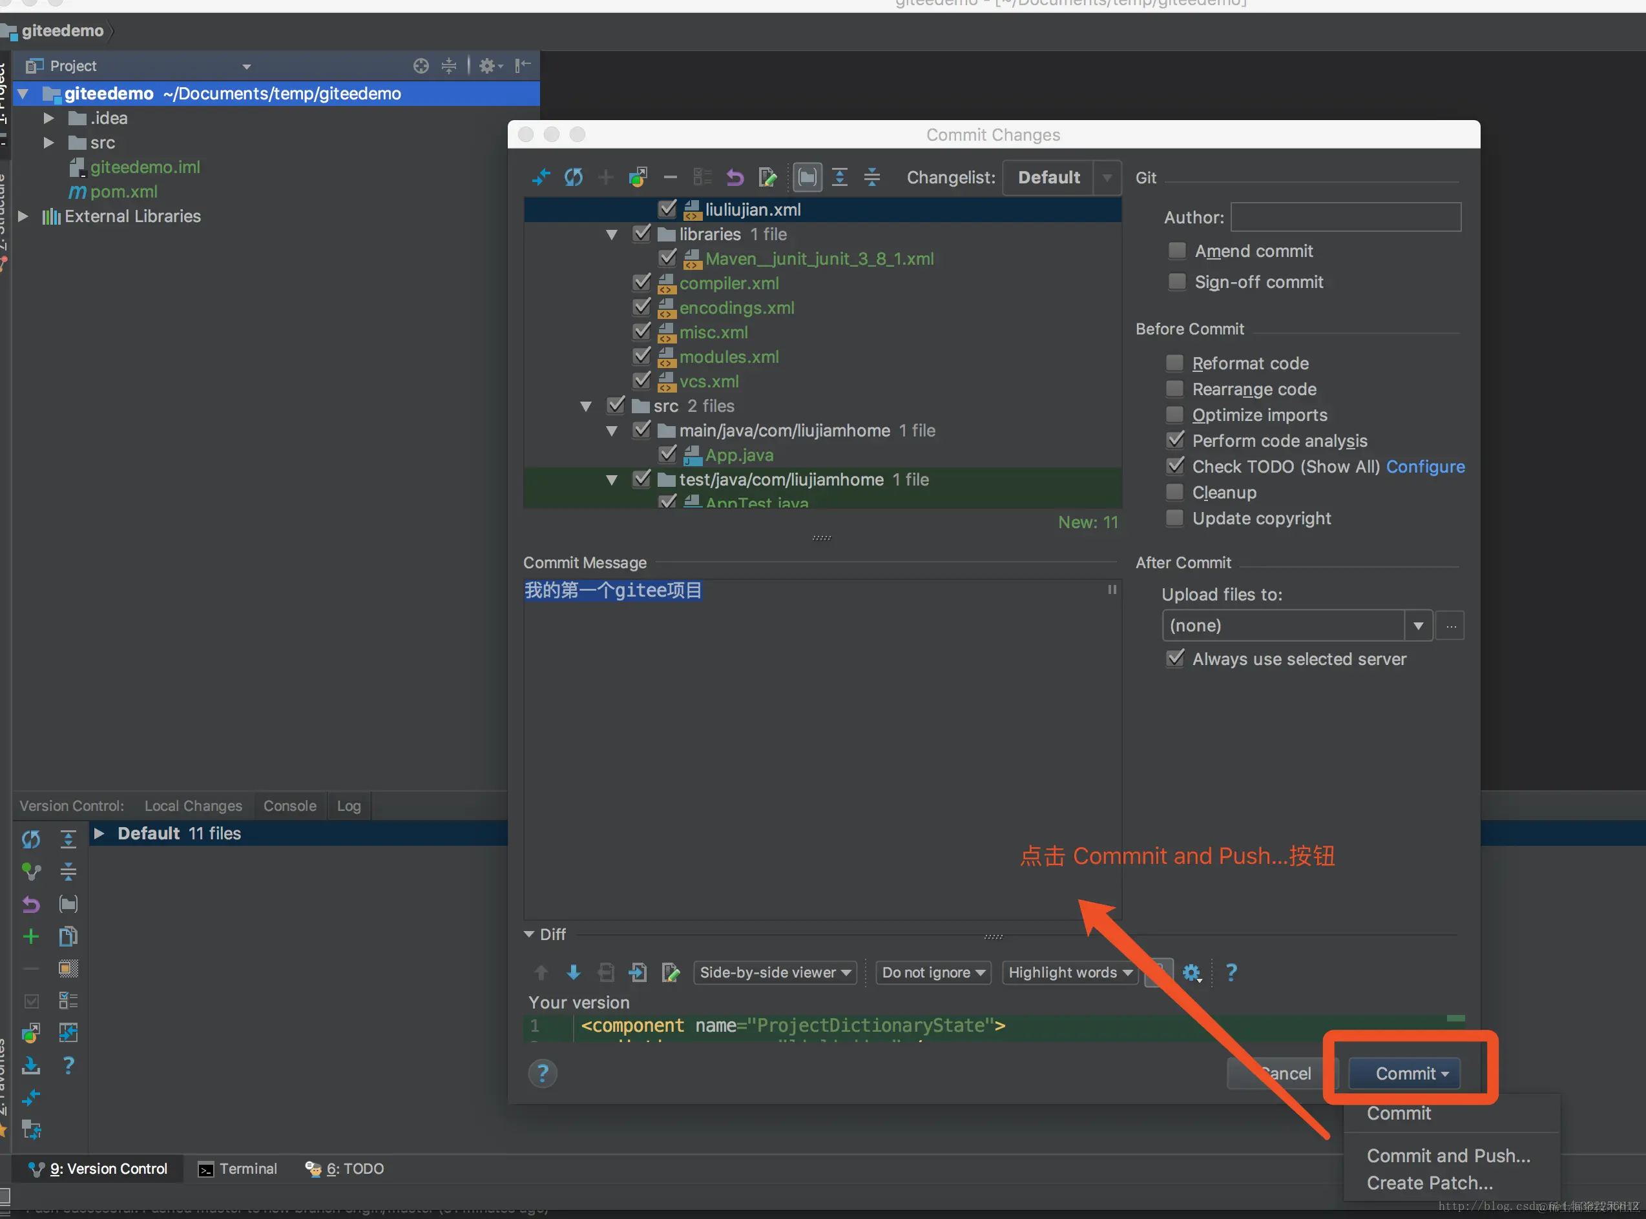This screenshot has width=1646, height=1219.
Task: Enable the Amend commit checkbox
Action: click(1177, 251)
